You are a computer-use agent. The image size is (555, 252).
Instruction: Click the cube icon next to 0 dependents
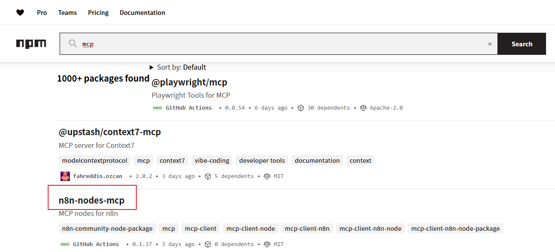click(x=208, y=244)
